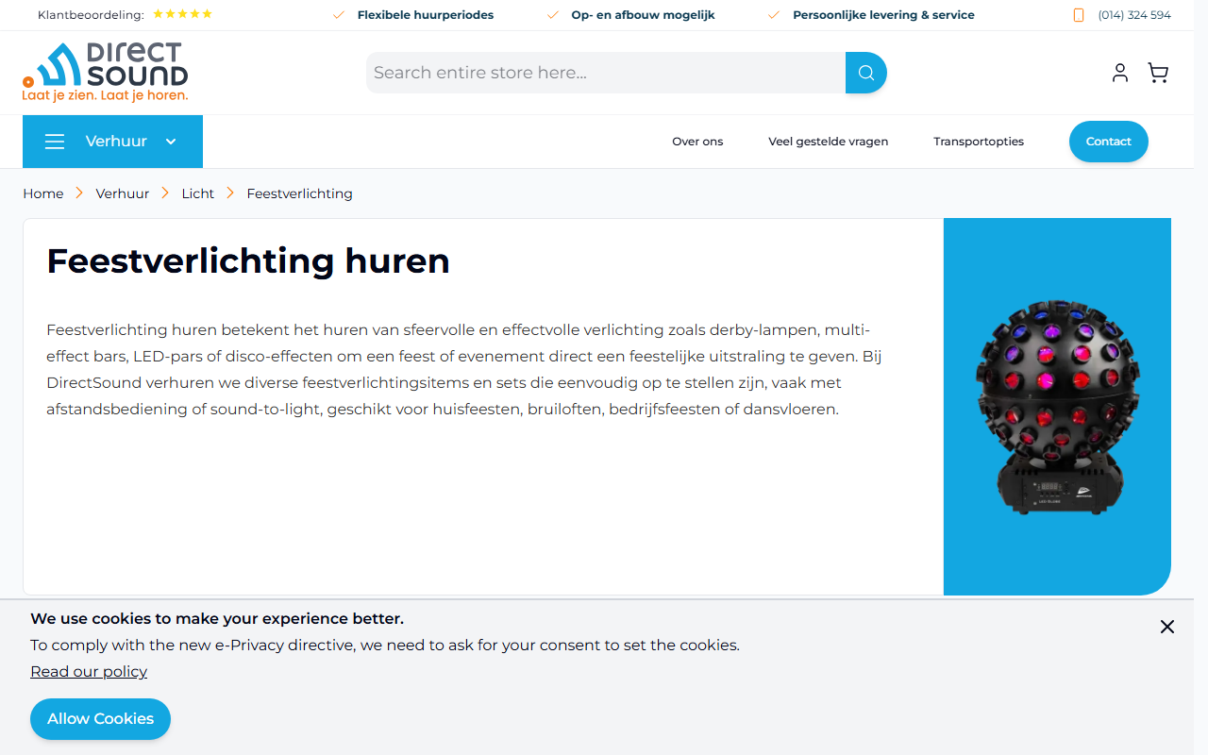Click the phone number (014) 324 594
Viewport: 1208px width, 755px height.
[x=1134, y=15]
